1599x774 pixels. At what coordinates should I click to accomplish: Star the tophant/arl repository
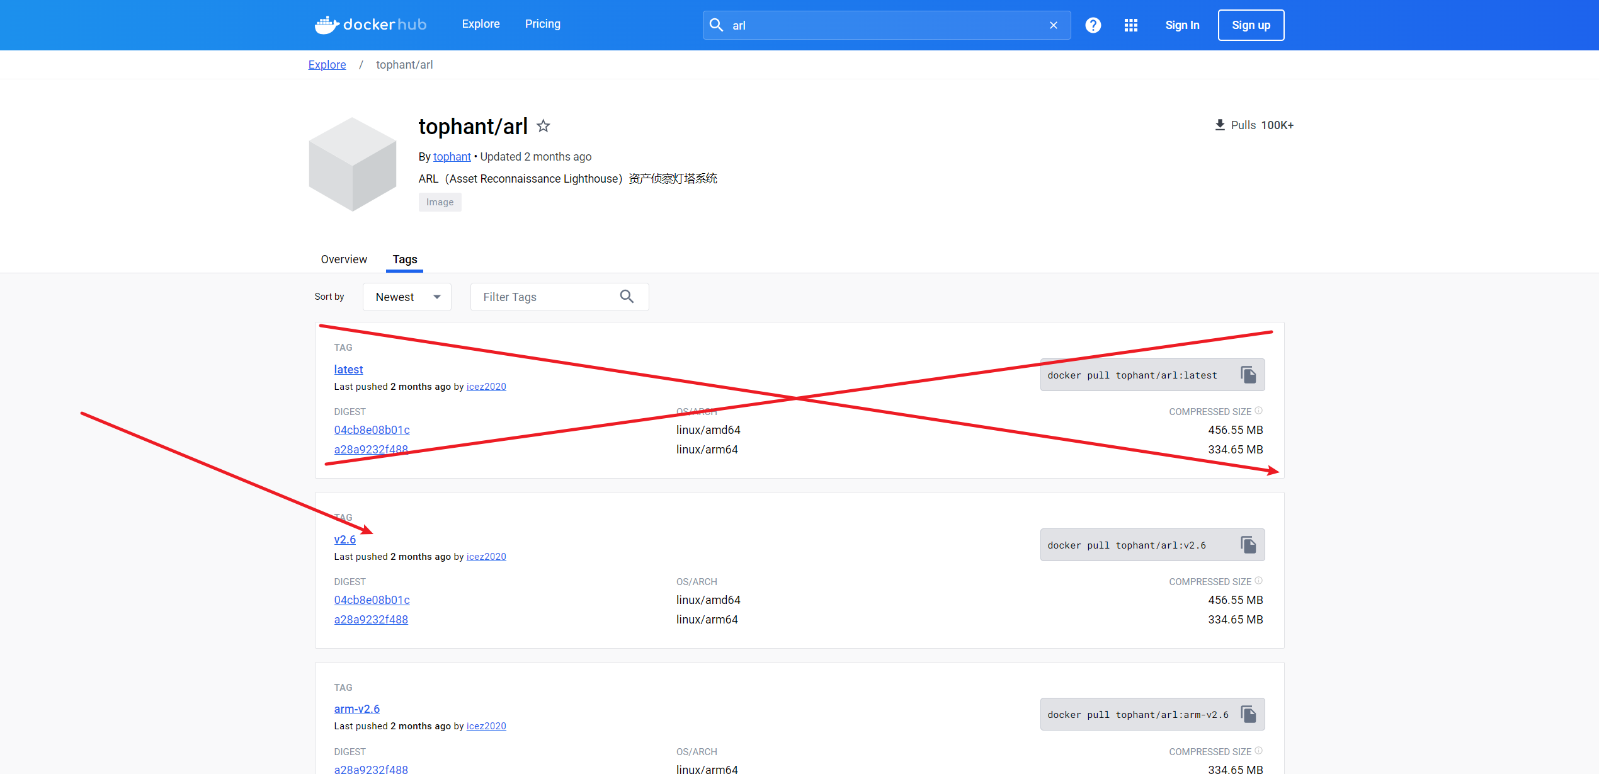[x=543, y=126]
